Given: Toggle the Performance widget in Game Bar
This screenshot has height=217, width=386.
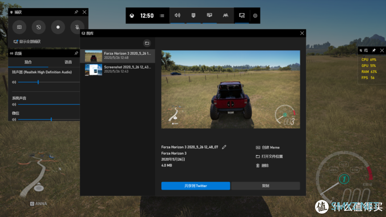Looking at the screenshot, I should point(209,15).
